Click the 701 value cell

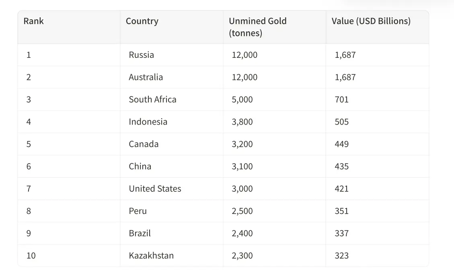341,100
